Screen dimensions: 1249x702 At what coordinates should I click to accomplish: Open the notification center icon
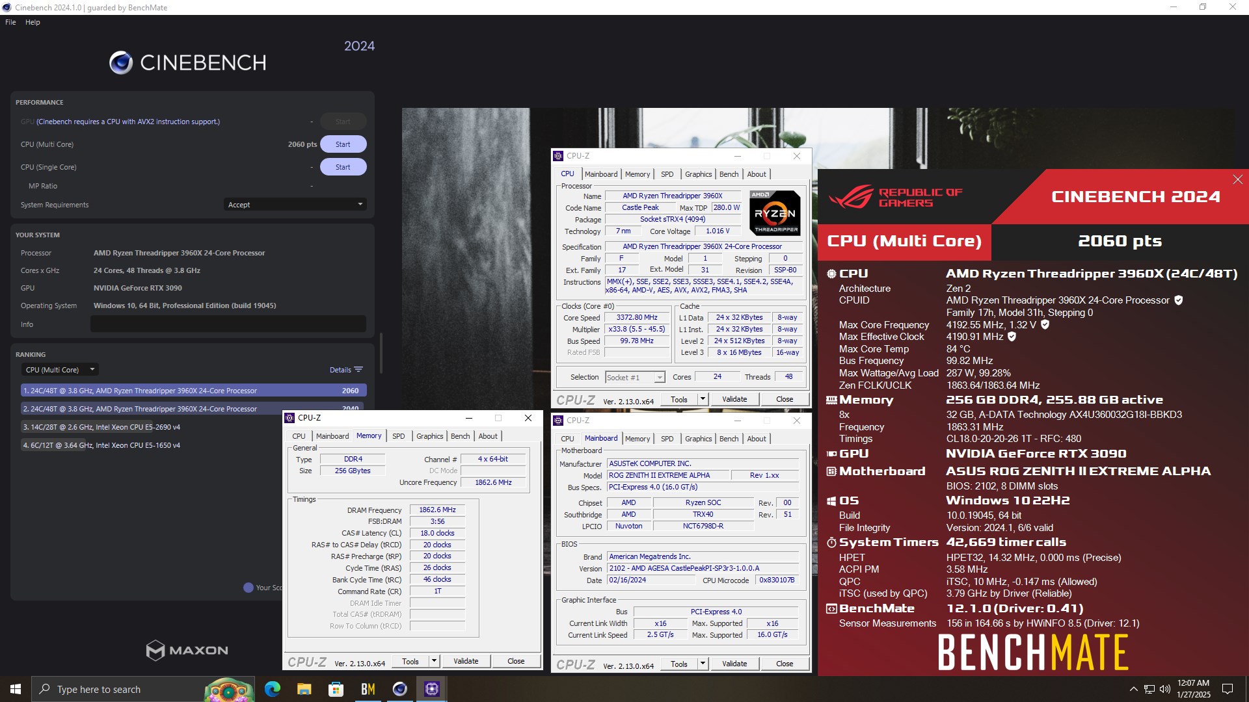coord(1228,689)
